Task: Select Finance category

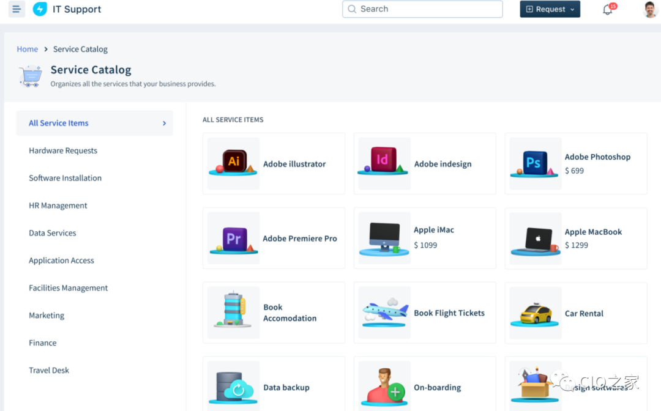Action: click(43, 342)
